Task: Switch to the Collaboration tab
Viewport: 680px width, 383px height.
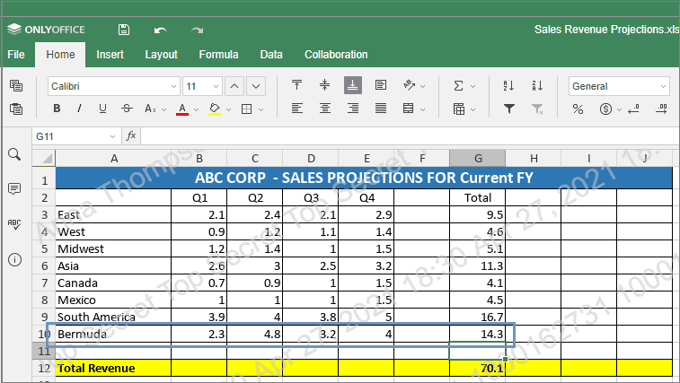Action: (x=336, y=55)
